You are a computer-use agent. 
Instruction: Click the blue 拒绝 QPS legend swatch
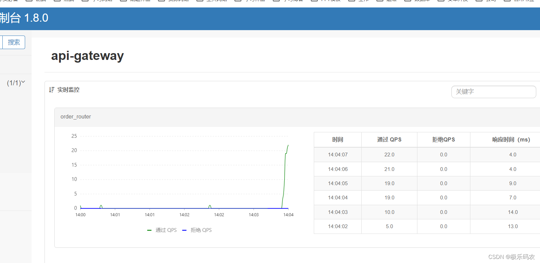click(x=184, y=230)
